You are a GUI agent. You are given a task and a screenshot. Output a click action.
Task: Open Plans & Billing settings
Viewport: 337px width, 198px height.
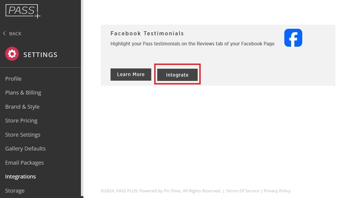point(23,93)
